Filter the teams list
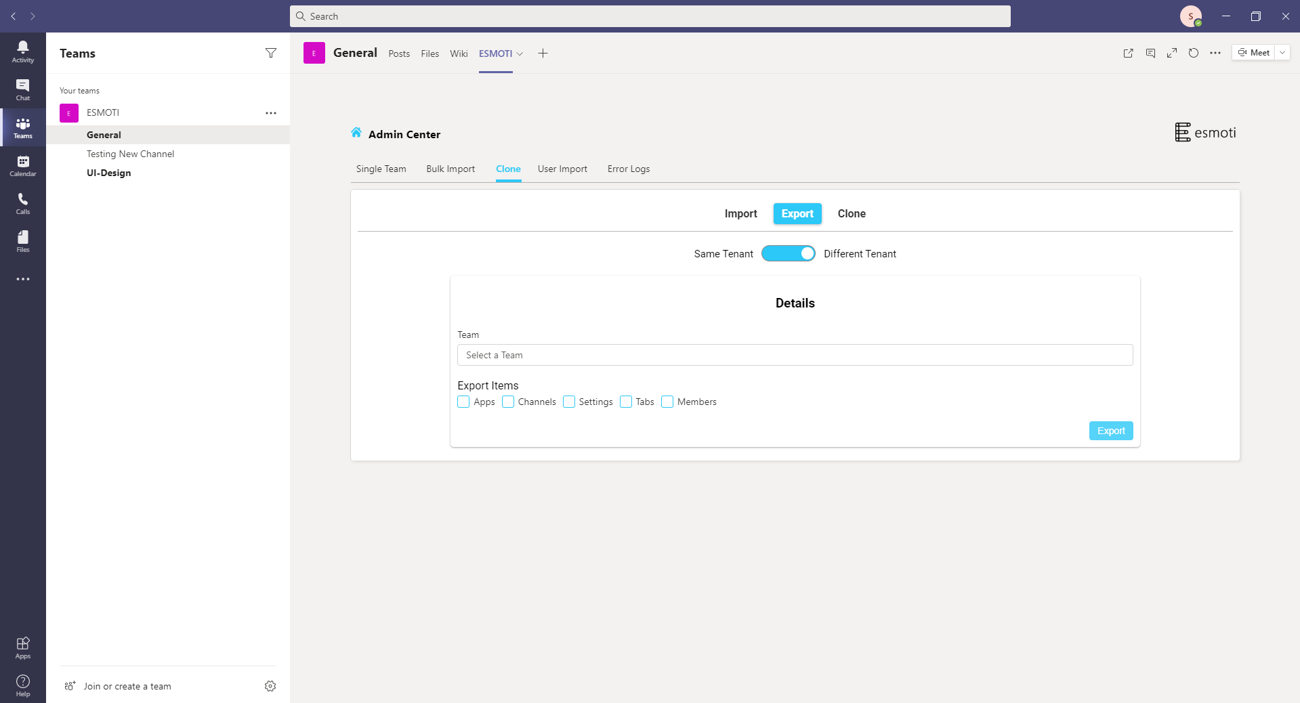Viewport: 1300px width, 703px height. tap(271, 53)
